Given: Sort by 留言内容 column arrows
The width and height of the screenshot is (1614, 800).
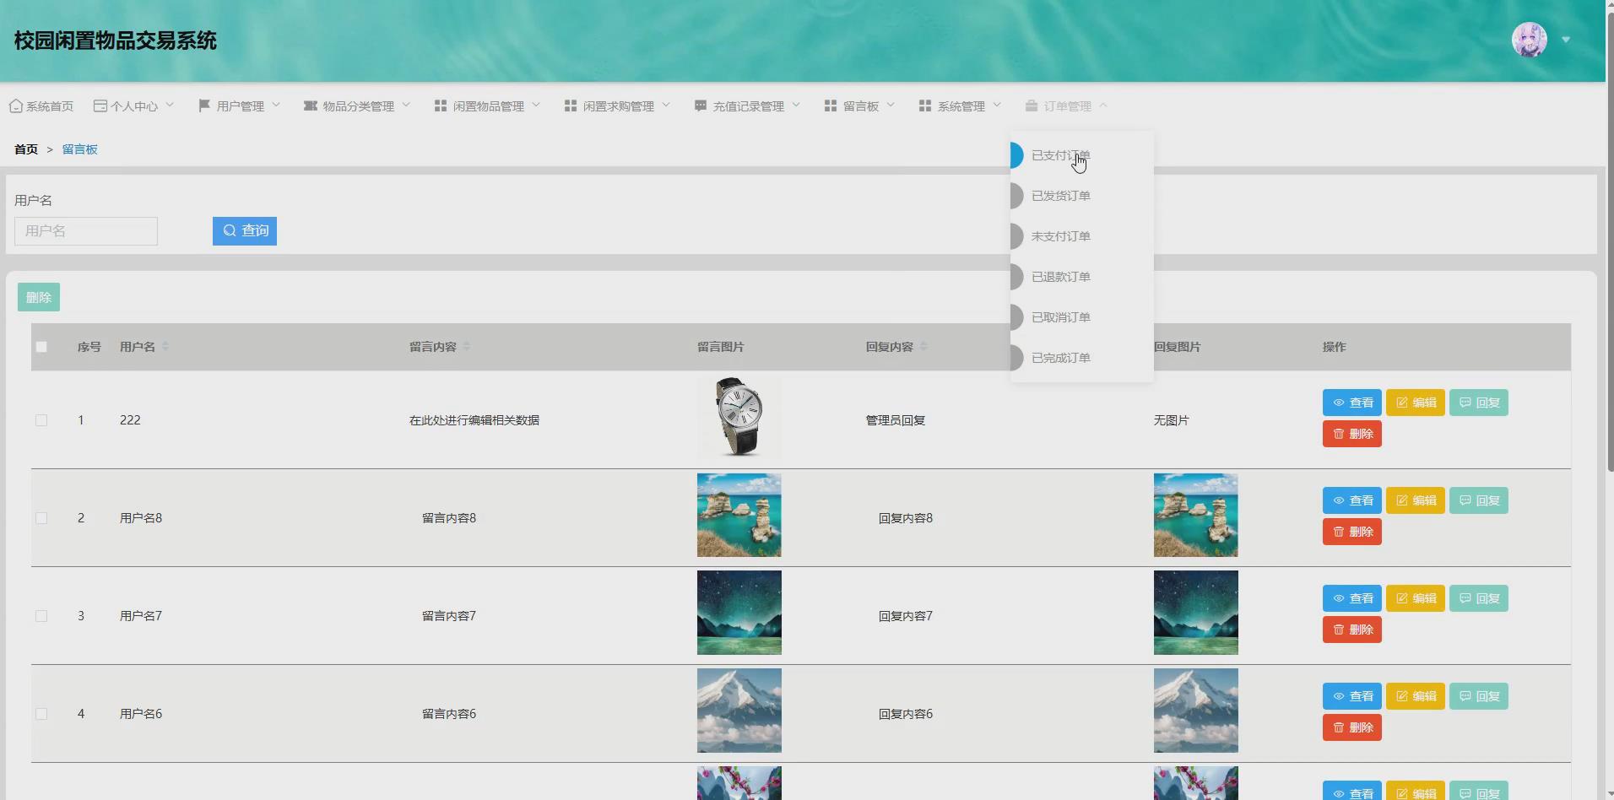Looking at the screenshot, I should click(467, 347).
